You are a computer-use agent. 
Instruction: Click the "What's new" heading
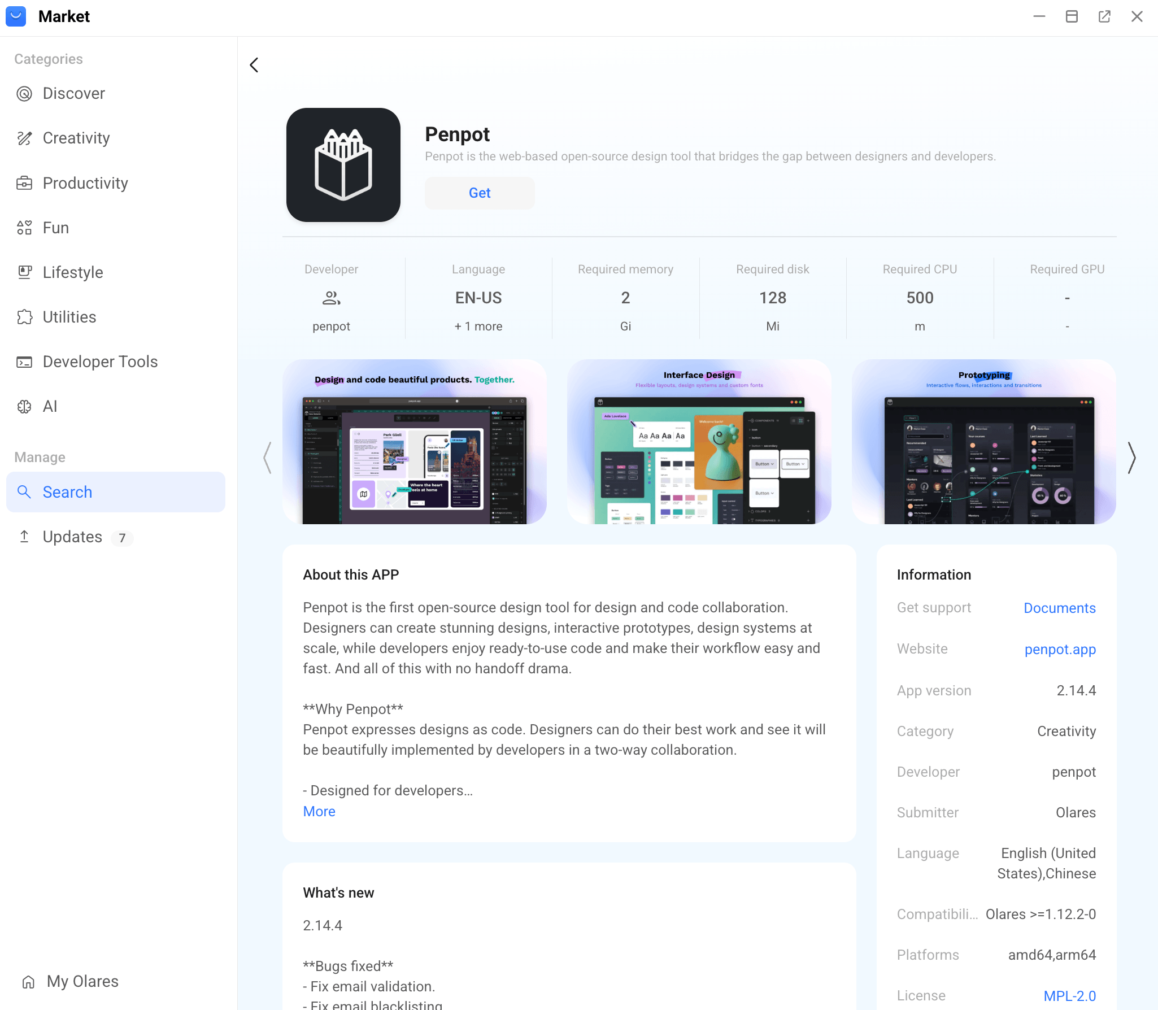(338, 893)
